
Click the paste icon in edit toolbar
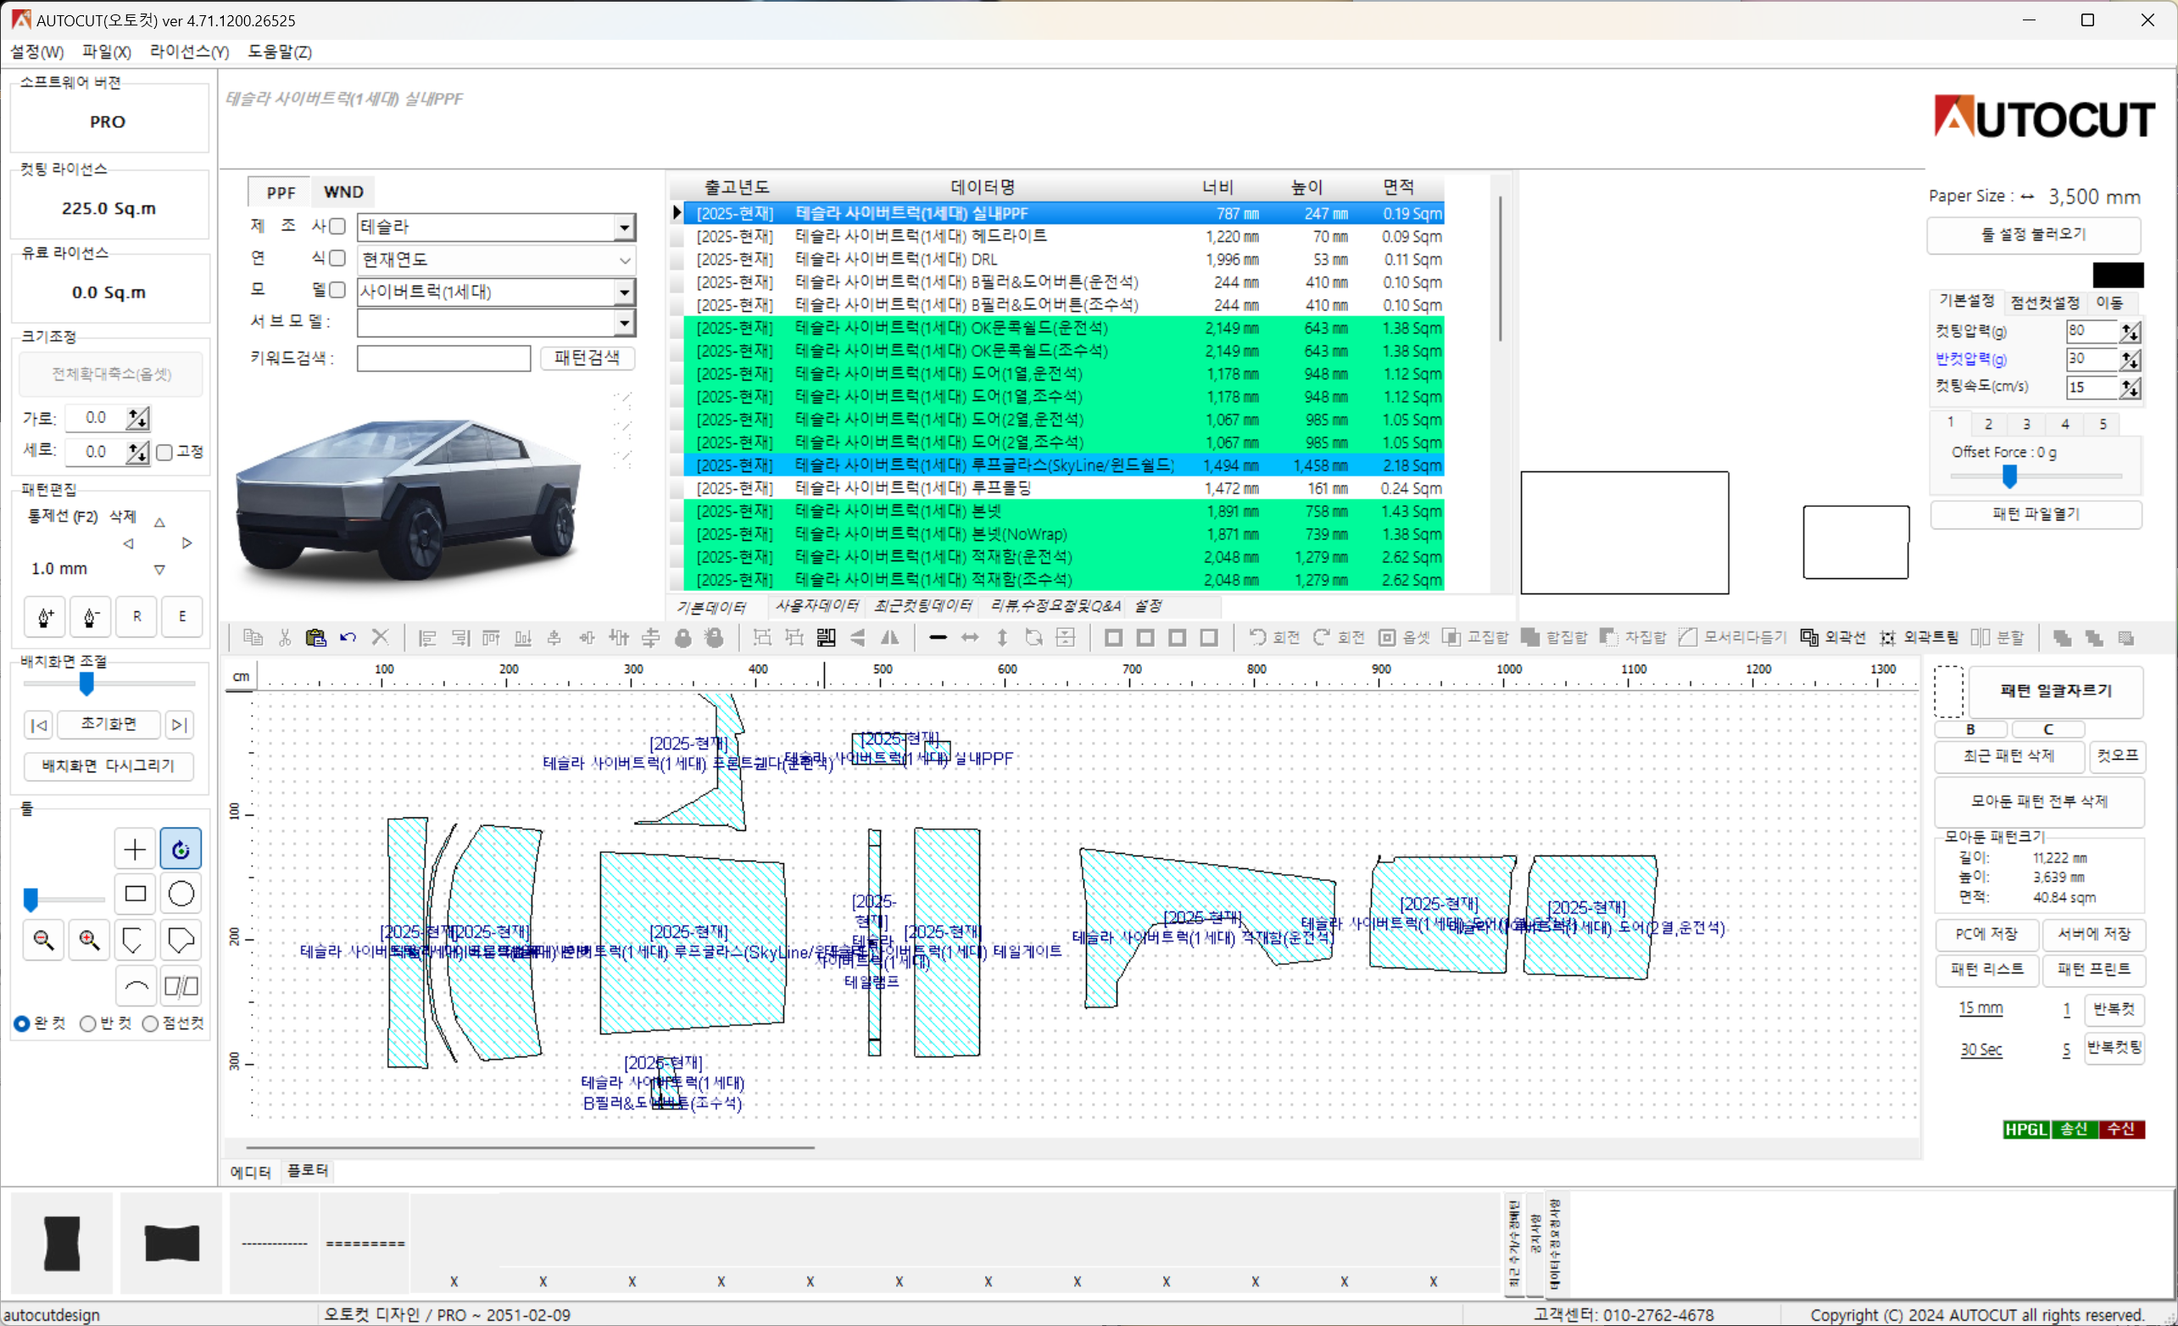click(315, 638)
